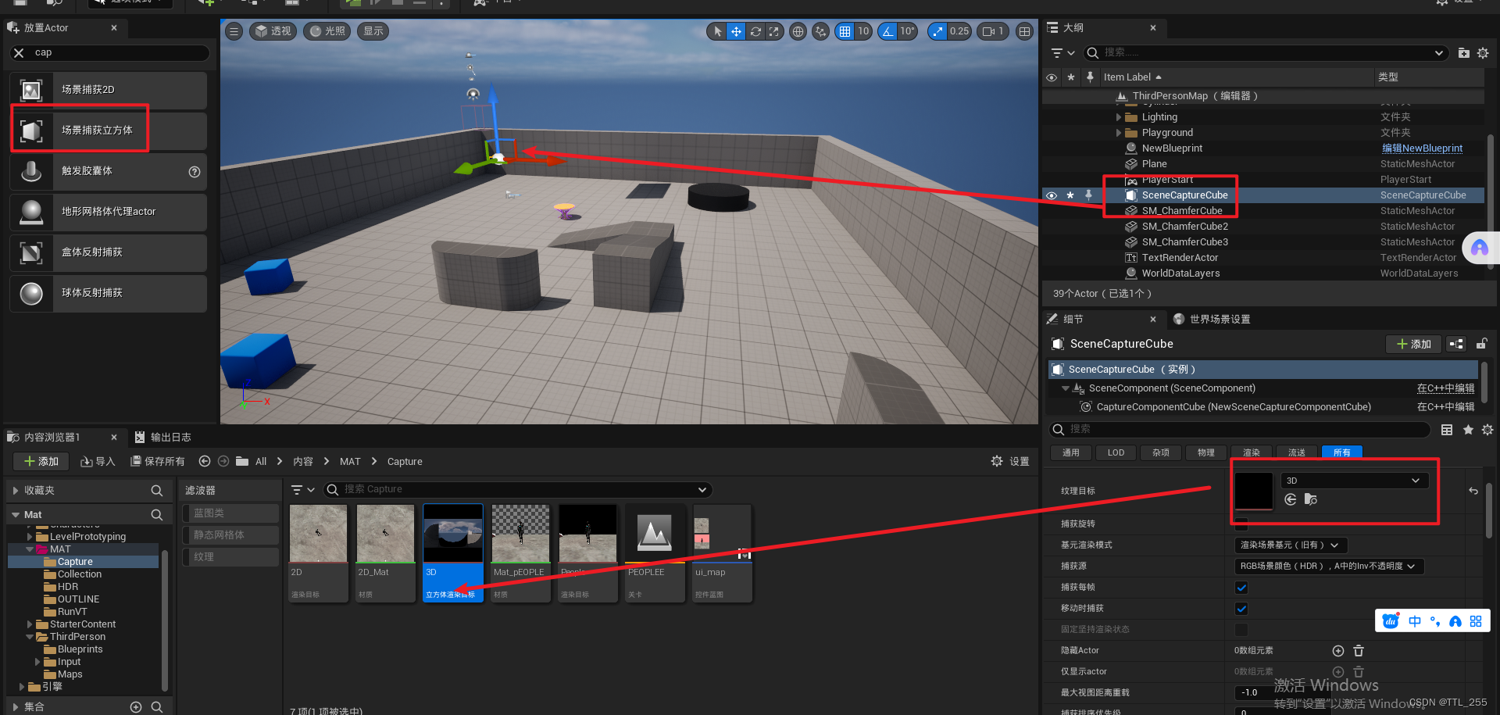The width and height of the screenshot is (1500, 715).
Task: Use selected asset arrow for texture target
Action: pos(1291,499)
